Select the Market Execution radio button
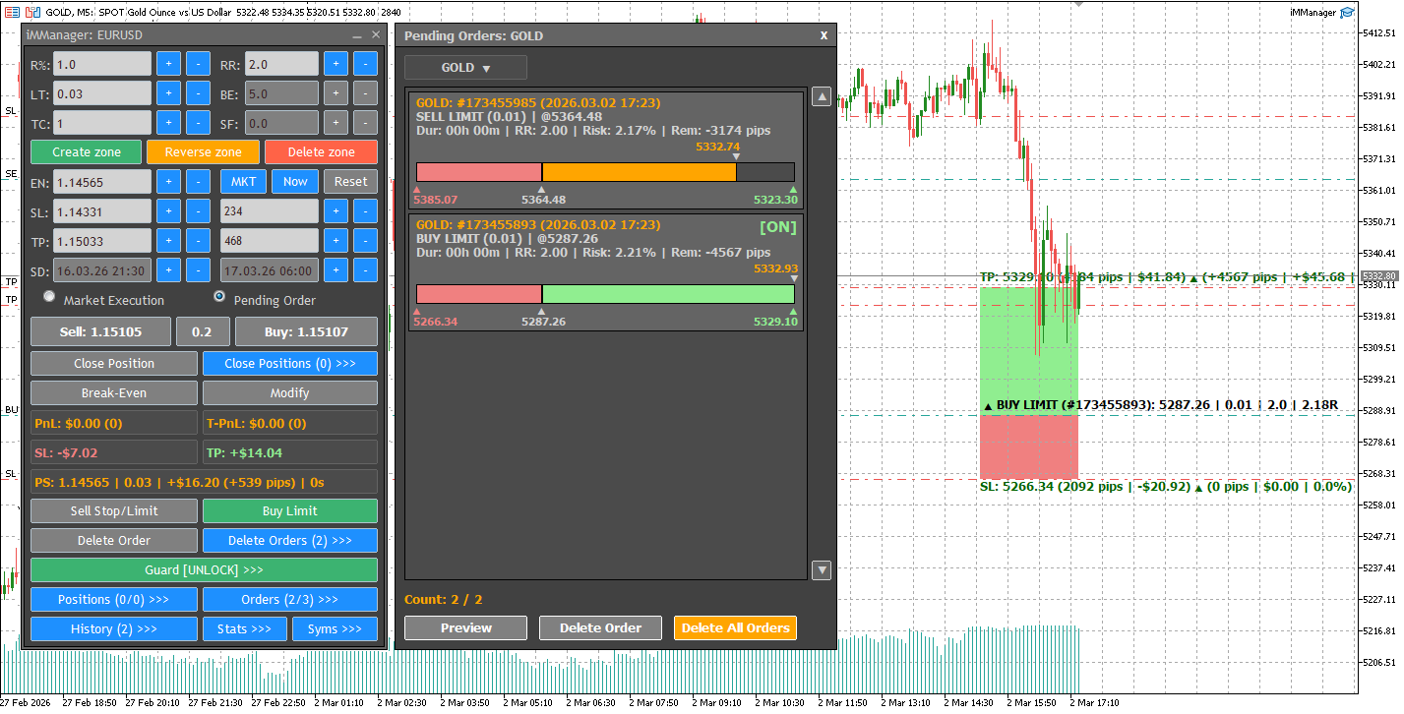The width and height of the screenshot is (1404, 714). pyautogui.click(x=48, y=299)
